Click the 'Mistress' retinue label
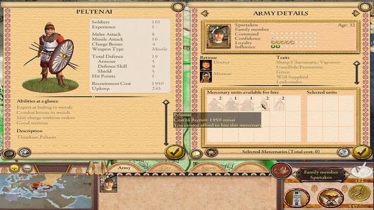The width and height of the screenshot is (374, 210). 222,74
